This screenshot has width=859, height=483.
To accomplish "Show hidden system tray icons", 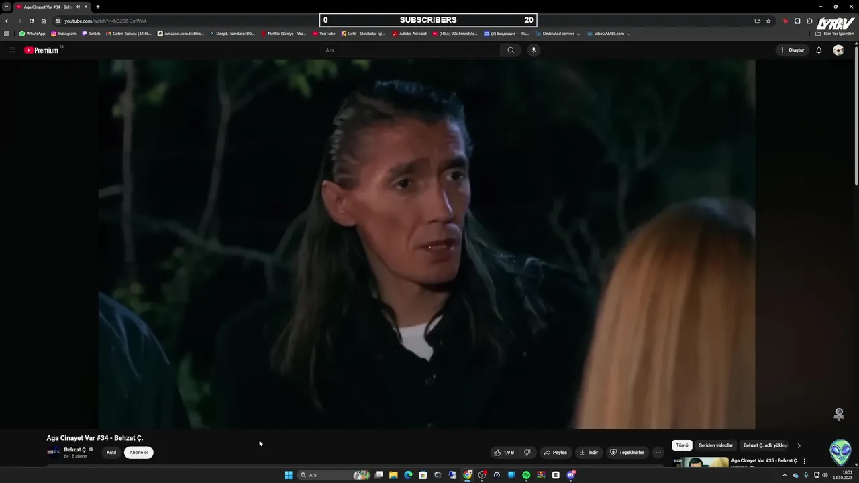I will (785, 475).
